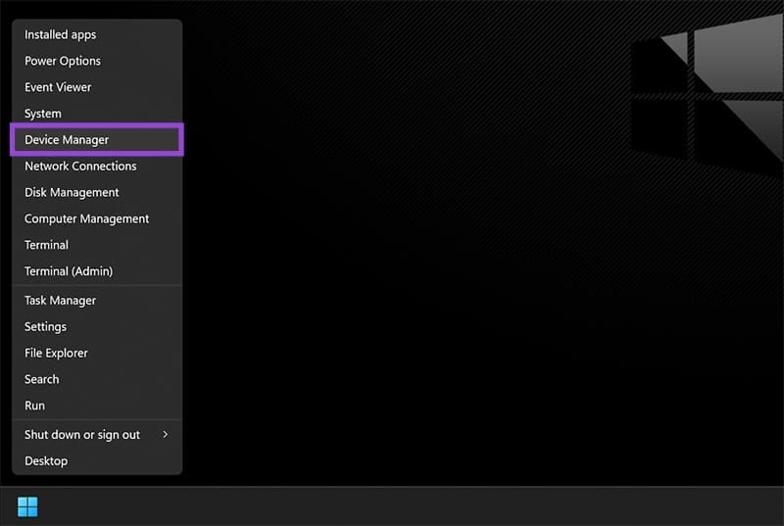
Task: Launch Terminal
Action: click(46, 245)
